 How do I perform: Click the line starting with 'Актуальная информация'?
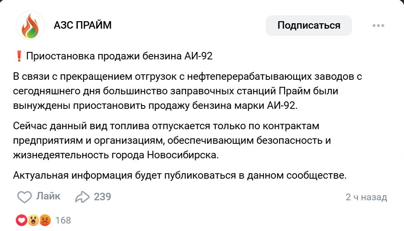click(179, 175)
